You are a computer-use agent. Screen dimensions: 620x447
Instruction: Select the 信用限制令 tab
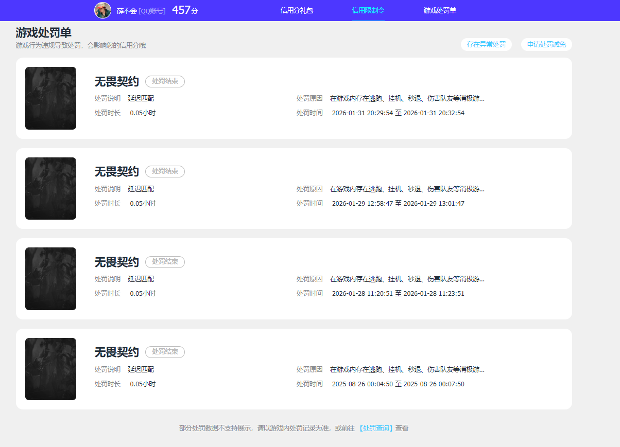click(368, 10)
